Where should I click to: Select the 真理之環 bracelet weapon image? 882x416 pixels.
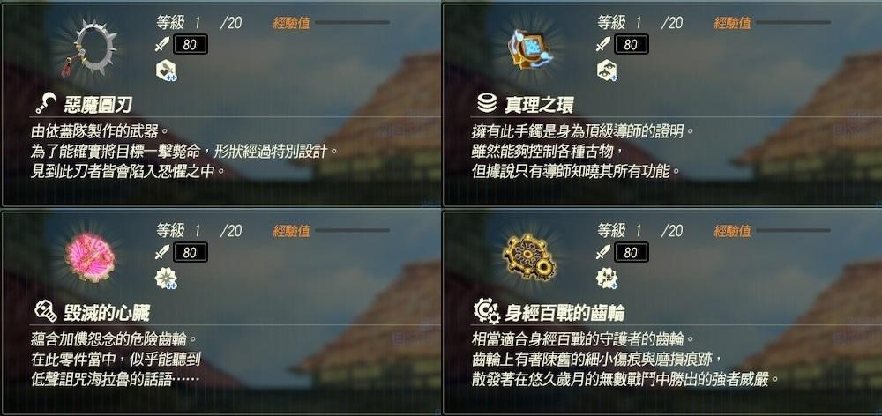pyautogui.click(x=530, y=48)
